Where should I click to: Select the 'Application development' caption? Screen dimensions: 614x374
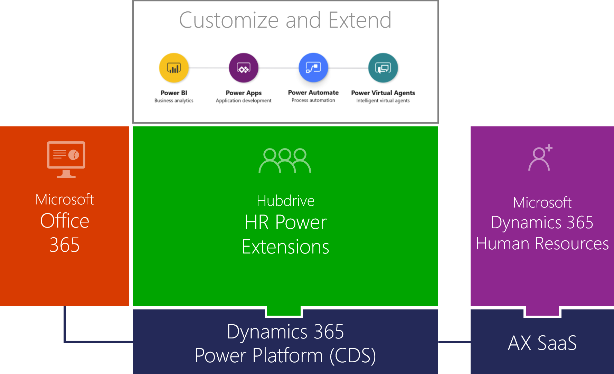244,100
